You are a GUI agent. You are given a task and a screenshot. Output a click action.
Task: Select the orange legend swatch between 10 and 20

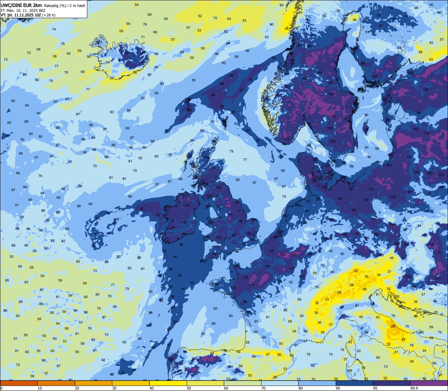click(x=56, y=383)
